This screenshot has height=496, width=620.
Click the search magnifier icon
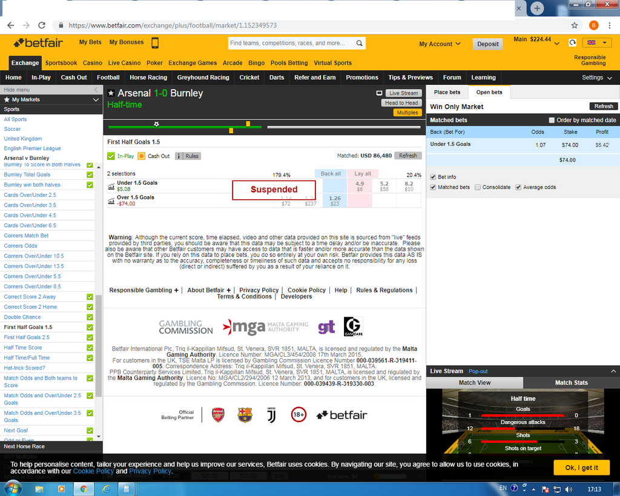(359, 43)
